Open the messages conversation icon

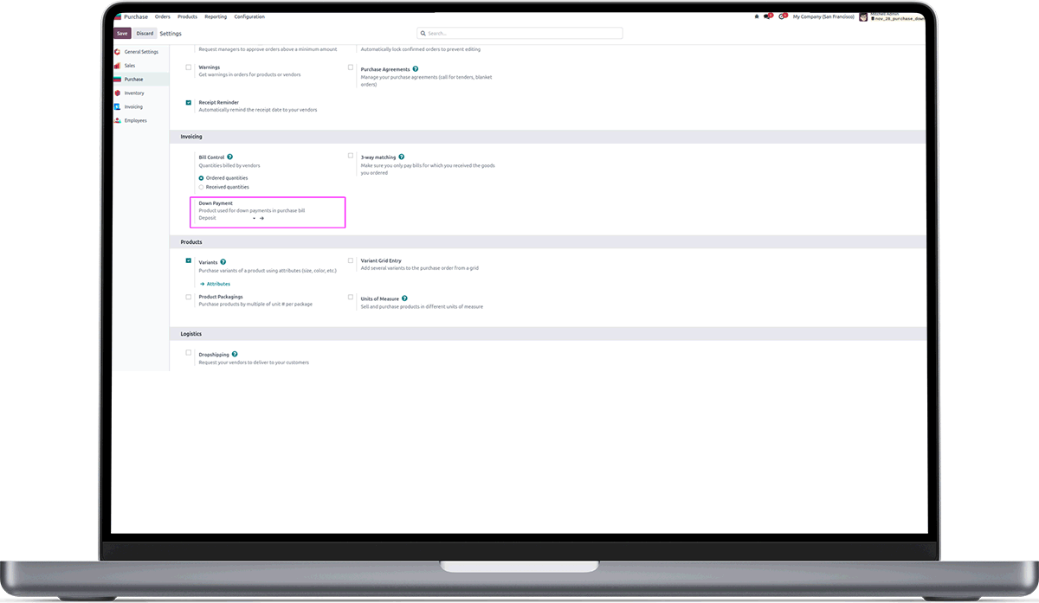767,16
